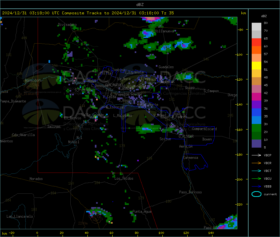Click the 'E_Escorial' map label
The image size is (280, 237).
pos(115,107)
